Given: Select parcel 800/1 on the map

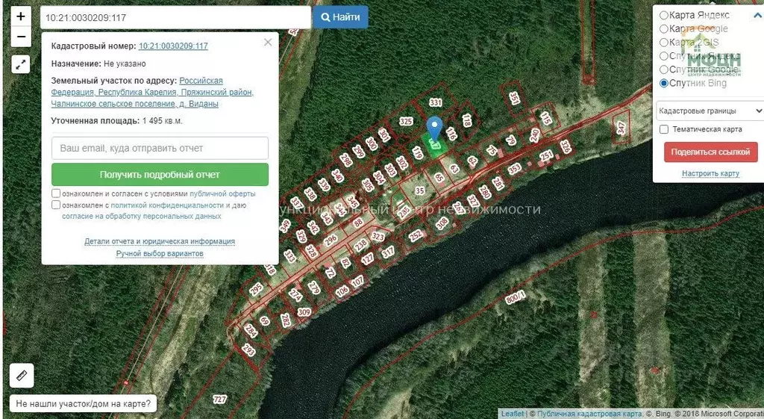Looking at the screenshot, I should point(515,297).
